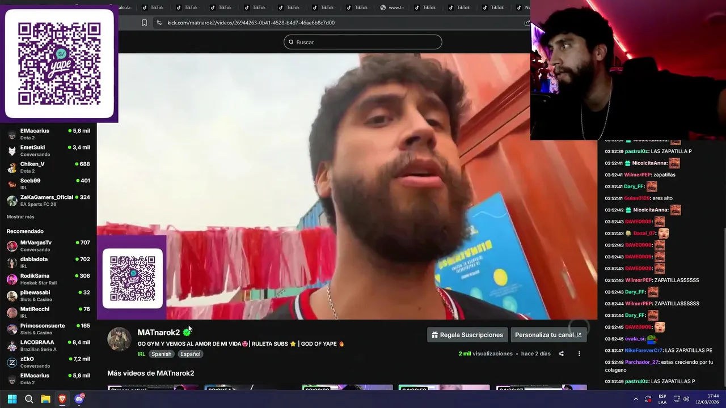Click chat username NikeForeverCr7
Screen dimensions: 726x408
point(644,350)
